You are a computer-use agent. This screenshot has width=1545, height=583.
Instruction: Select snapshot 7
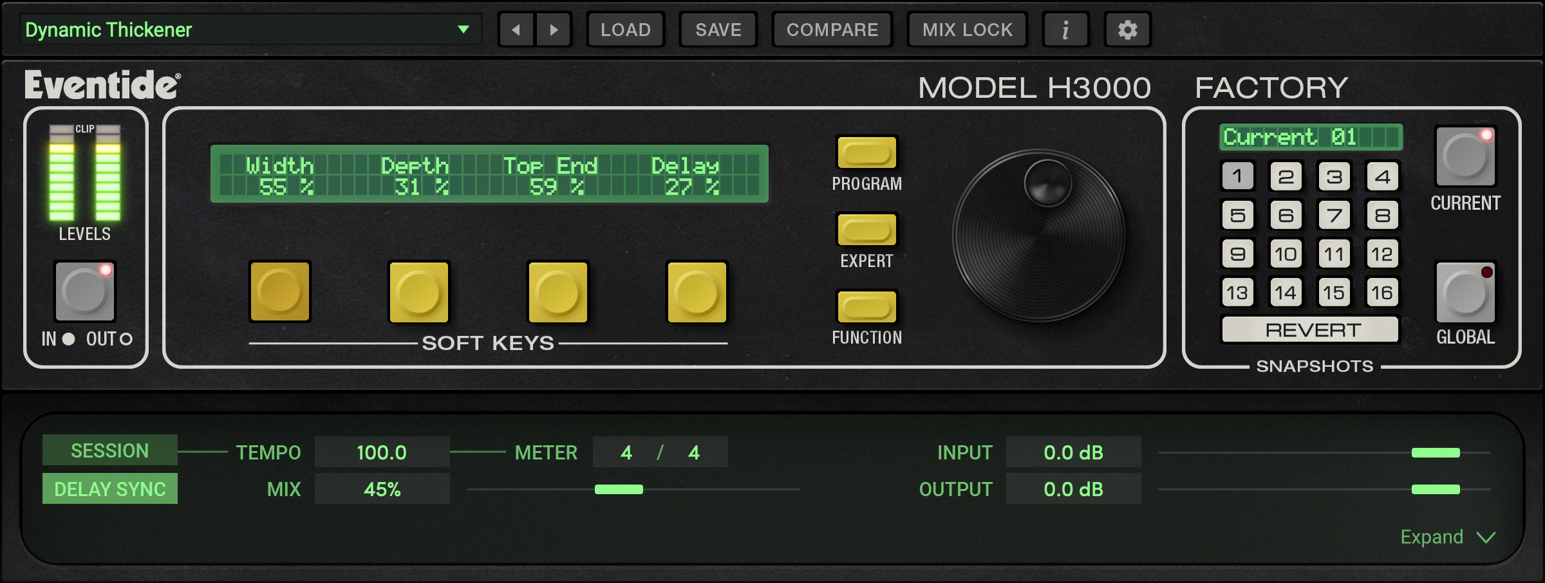1334,215
